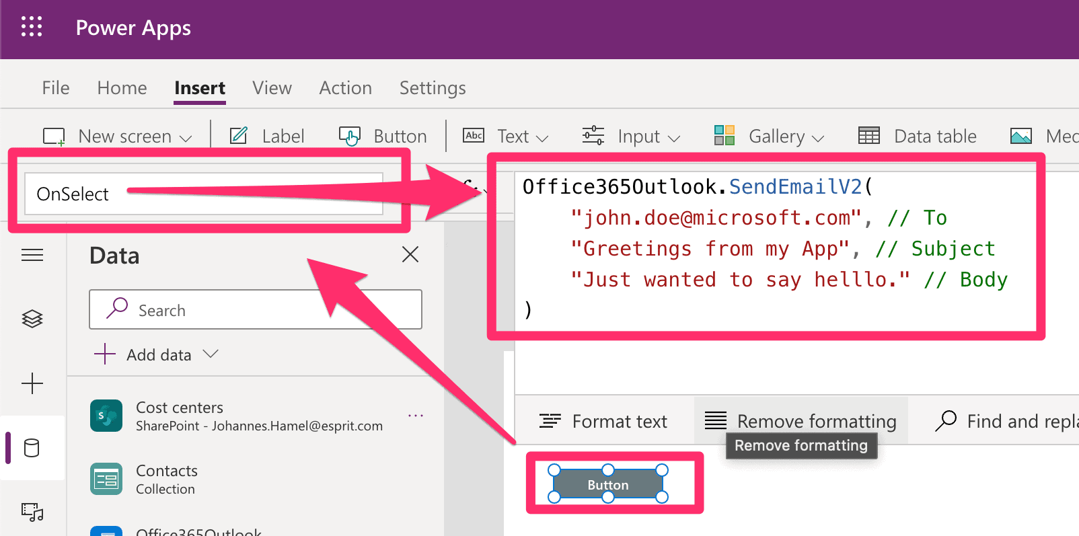Expand the New screen dropdown chevron
Screen dimensions: 1079x536
pos(186,138)
